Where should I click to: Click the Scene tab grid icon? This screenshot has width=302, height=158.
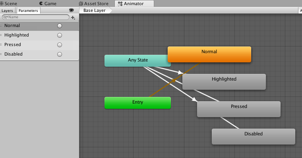pos(2,4)
